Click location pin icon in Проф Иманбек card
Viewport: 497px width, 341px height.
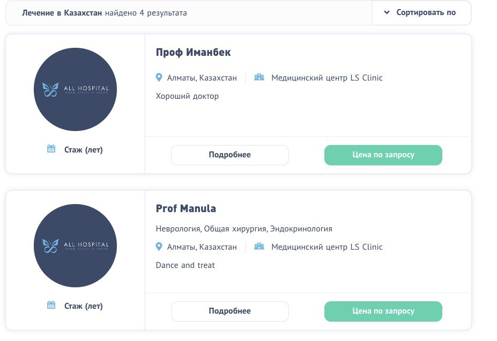[x=159, y=77]
